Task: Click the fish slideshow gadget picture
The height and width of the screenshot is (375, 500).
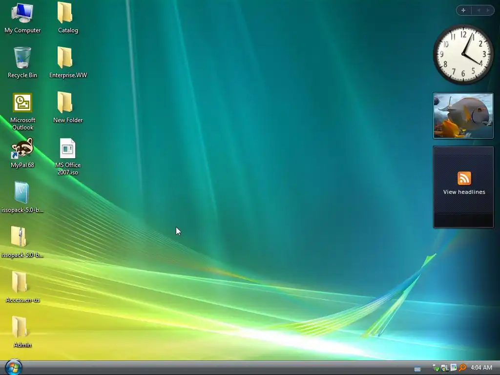Action: coord(463,116)
